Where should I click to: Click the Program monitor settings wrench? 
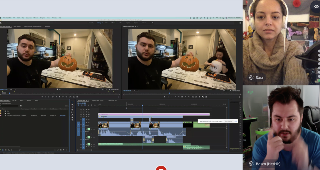coord(231,91)
